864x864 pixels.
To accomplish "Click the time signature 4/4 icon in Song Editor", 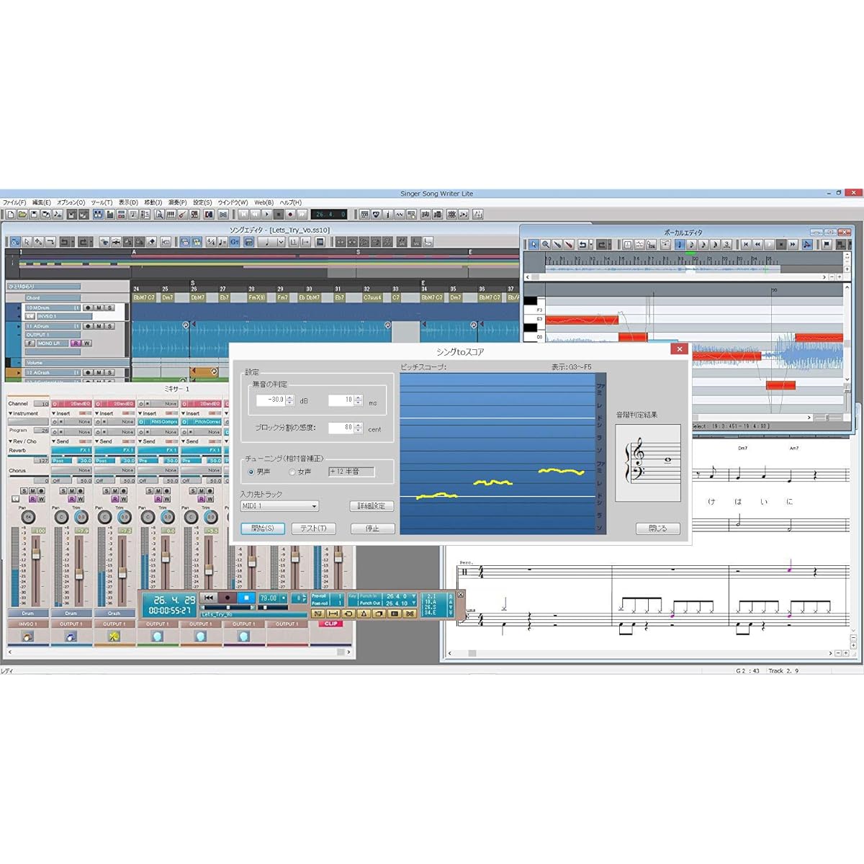I will click(x=211, y=242).
